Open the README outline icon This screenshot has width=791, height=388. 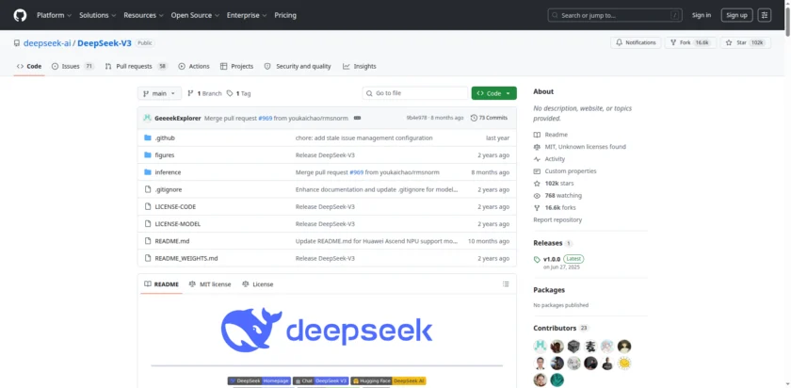click(506, 284)
